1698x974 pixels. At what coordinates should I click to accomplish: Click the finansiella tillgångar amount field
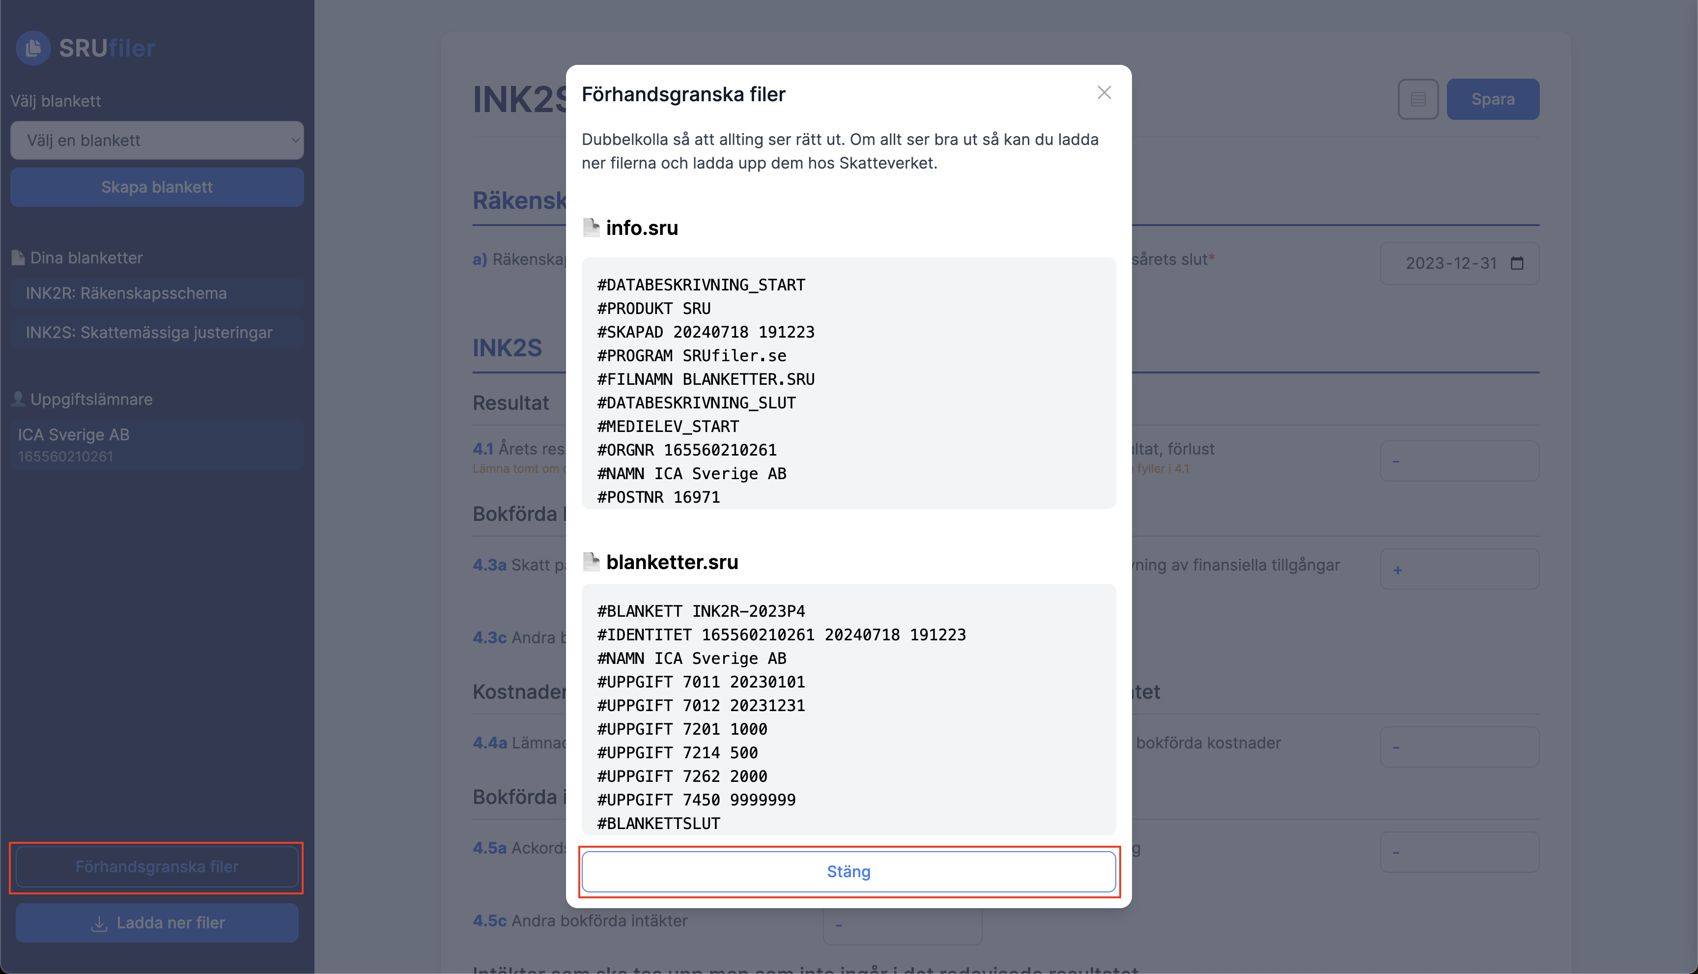pos(1459,569)
